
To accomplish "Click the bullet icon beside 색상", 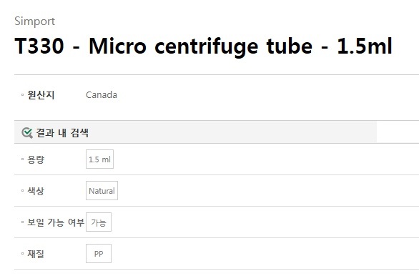I will click(x=22, y=191).
